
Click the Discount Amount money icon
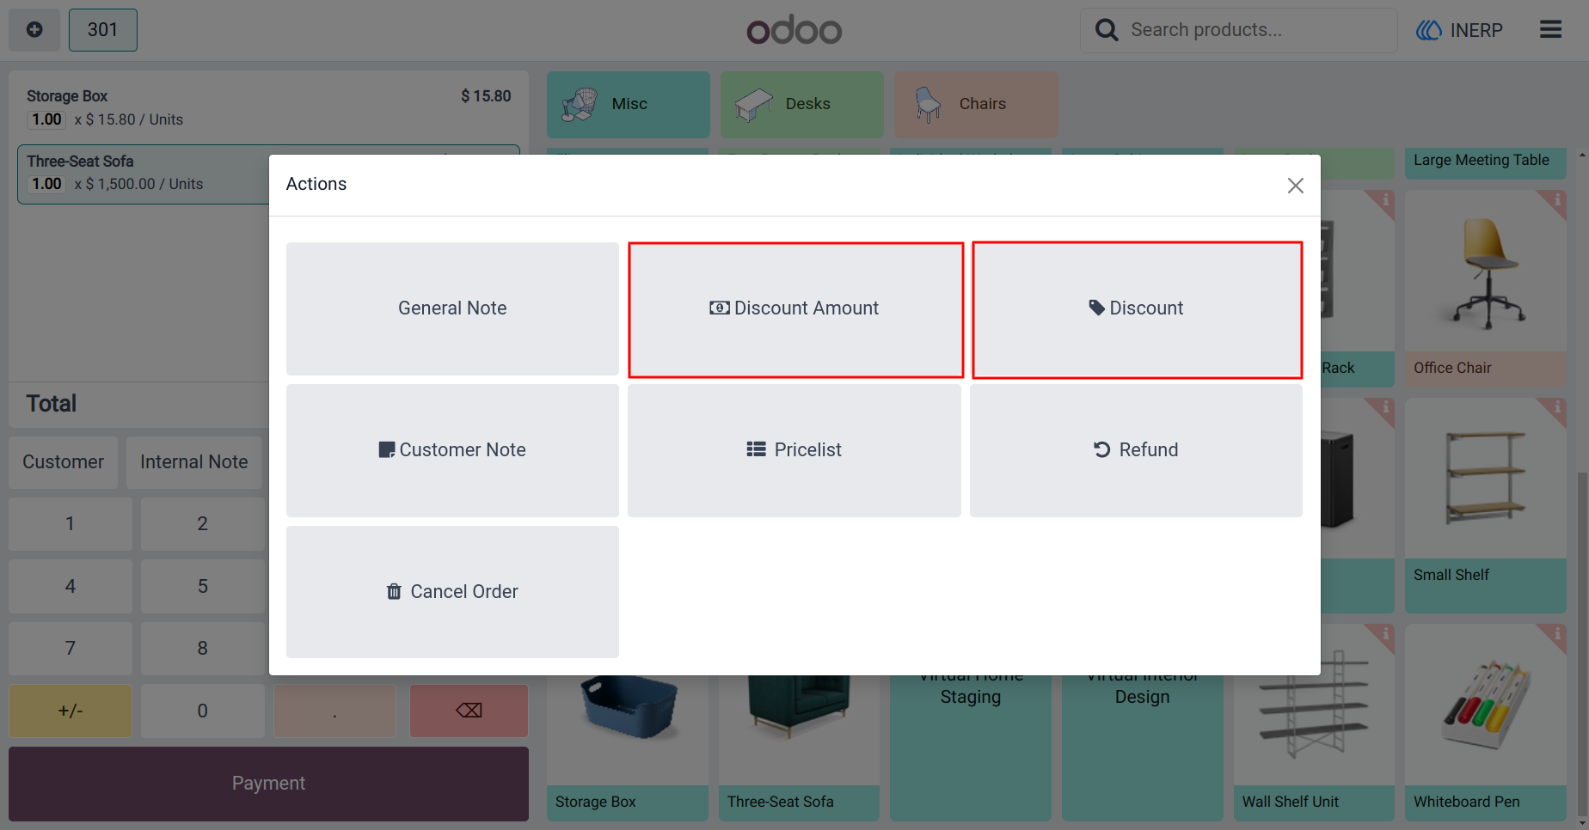tap(720, 308)
